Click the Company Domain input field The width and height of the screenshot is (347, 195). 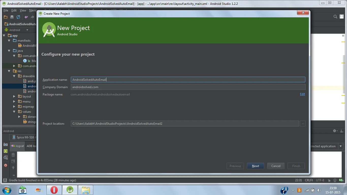pos(188,87)
